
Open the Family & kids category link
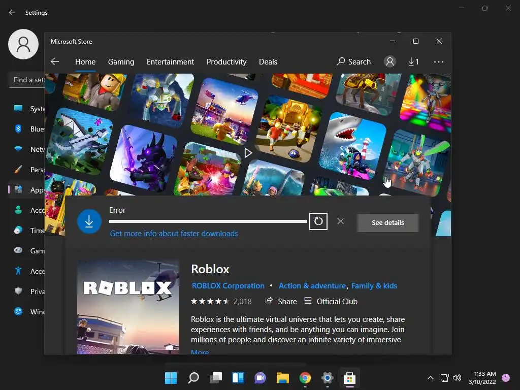[x=374, y=285]
